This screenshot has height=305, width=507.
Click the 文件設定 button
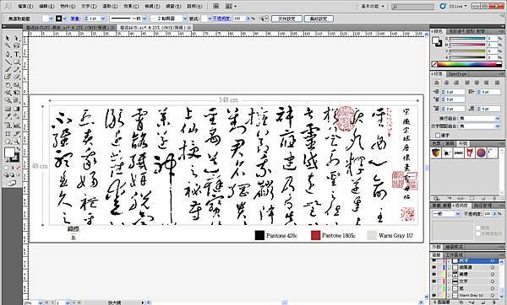point(286,19)
